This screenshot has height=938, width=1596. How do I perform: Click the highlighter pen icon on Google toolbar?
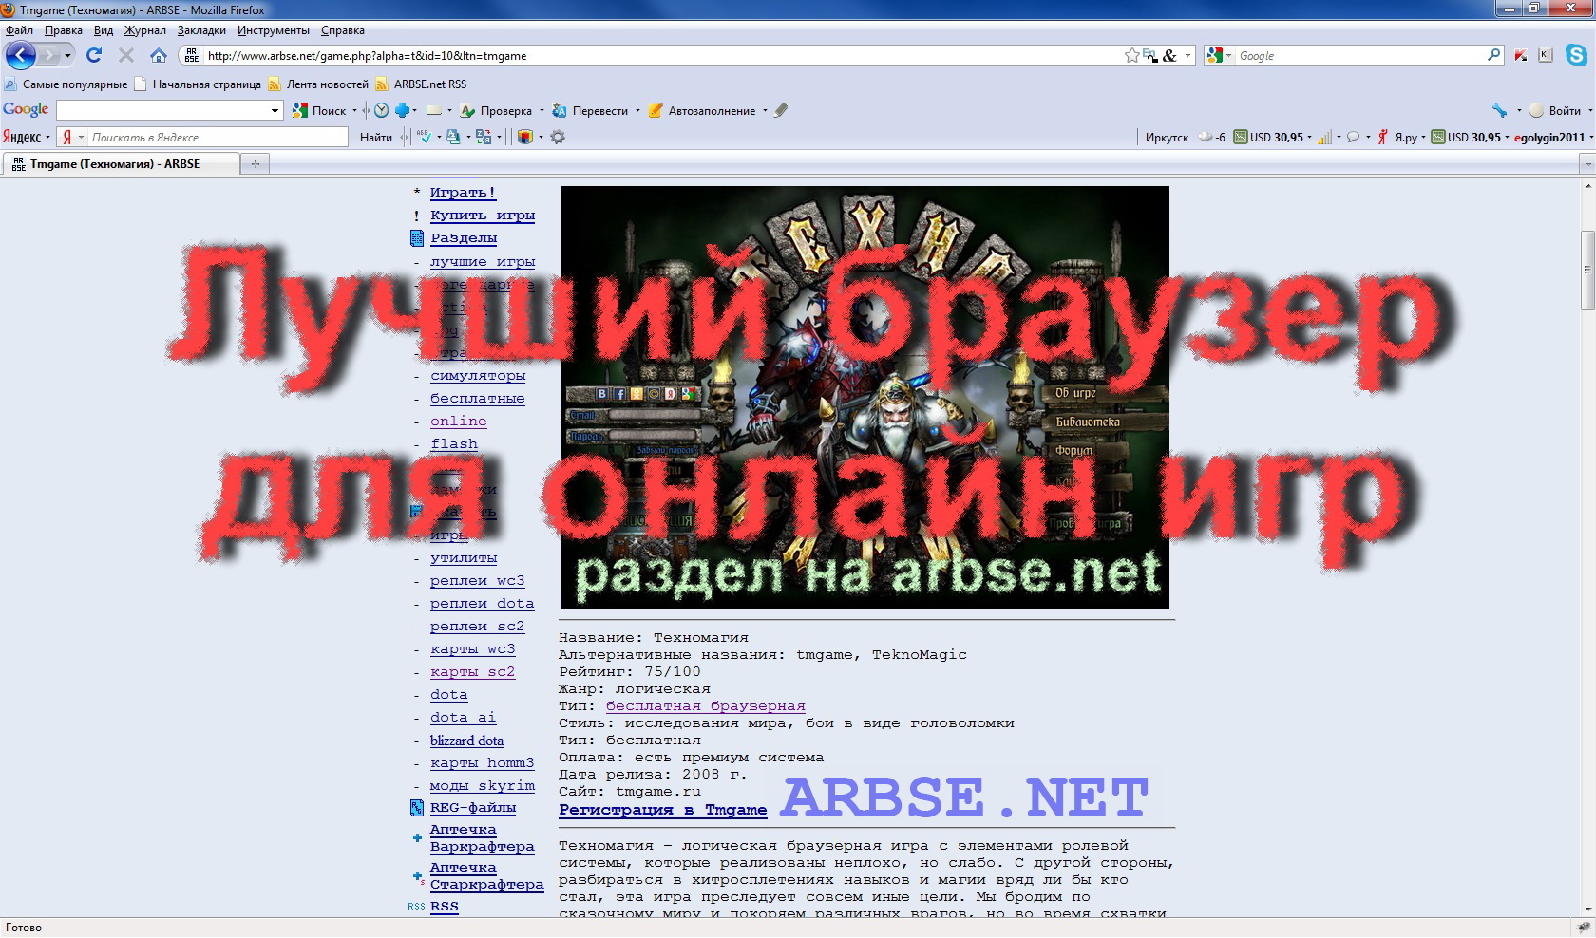(781, 110)
